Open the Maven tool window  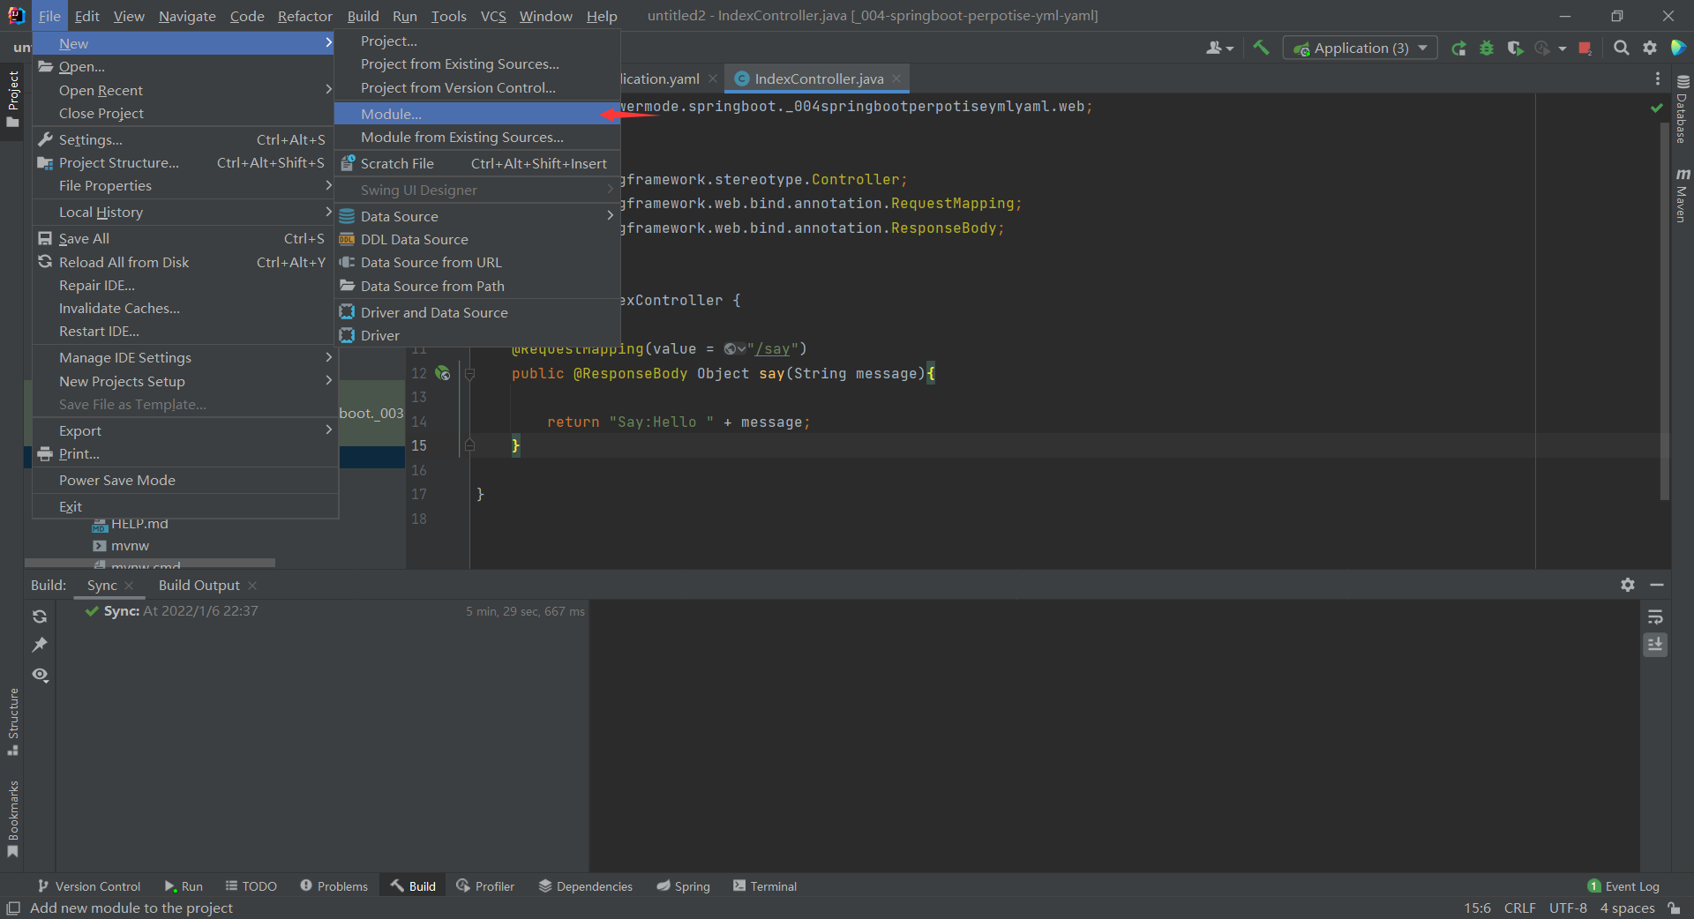click(x=1683, y=196)
